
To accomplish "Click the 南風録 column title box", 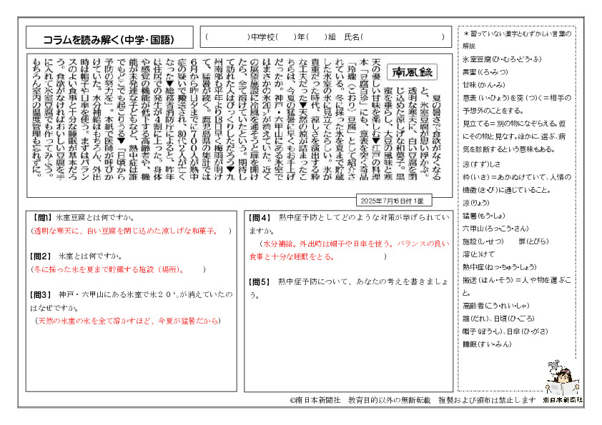I will pos(412,71).
